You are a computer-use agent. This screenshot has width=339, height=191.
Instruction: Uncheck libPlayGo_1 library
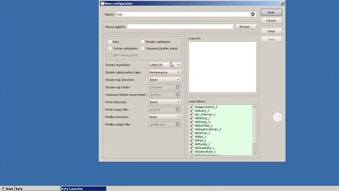tap(191, 144)
